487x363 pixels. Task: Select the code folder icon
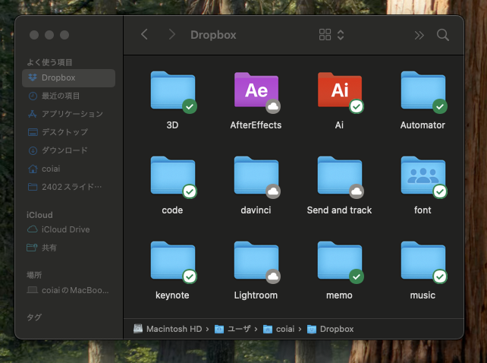pos(173,175)
